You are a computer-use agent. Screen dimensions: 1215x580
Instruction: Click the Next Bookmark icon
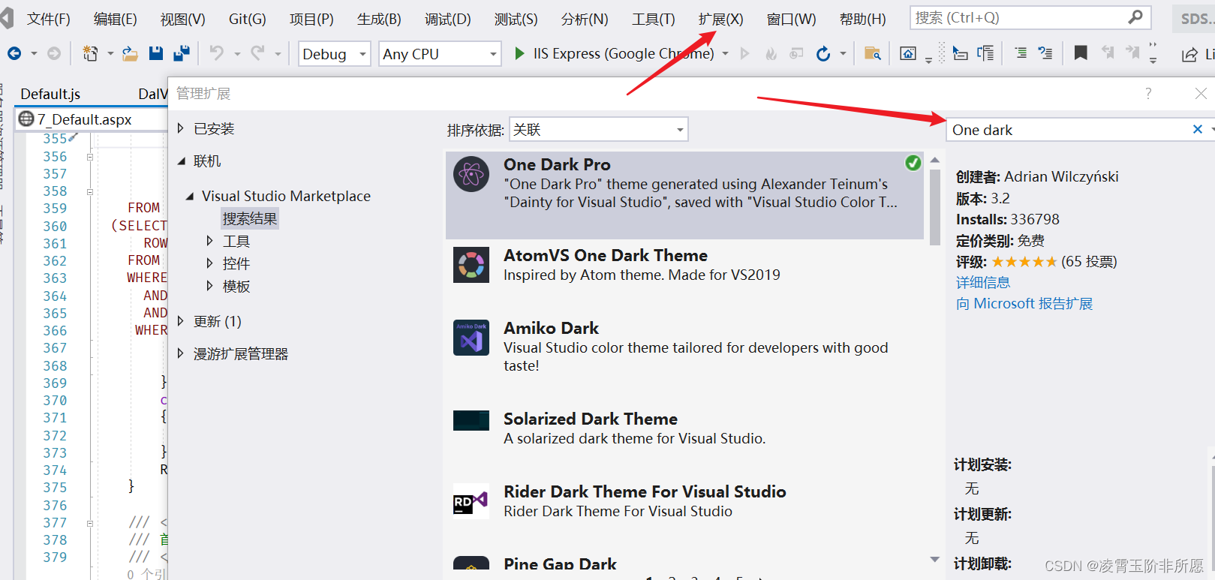point(1132,53)
